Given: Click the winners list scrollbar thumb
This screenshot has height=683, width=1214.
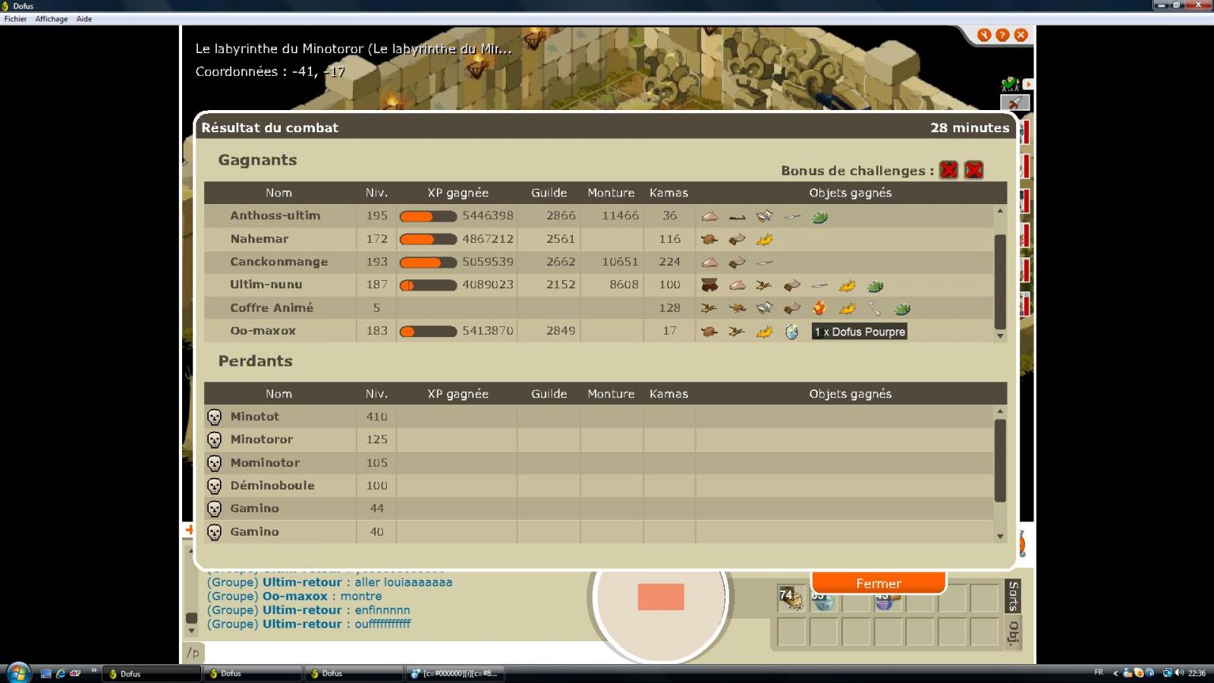Looking at the screenshot, I should (x=1000, y=281).
